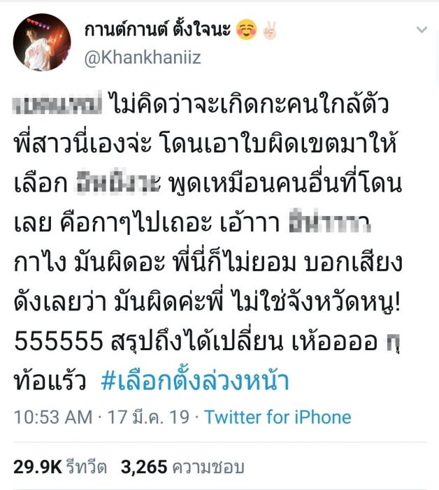Click the blurred word after เอ้าาา
439x490 pixels.
pos(330,222)
